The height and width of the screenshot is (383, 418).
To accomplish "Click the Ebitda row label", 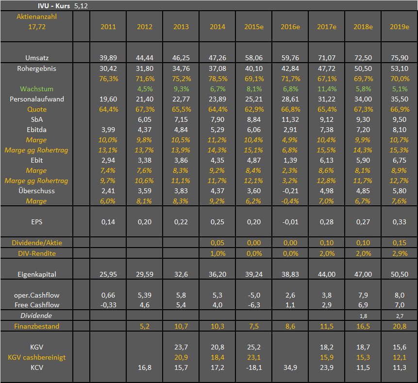I will [37, 130].
